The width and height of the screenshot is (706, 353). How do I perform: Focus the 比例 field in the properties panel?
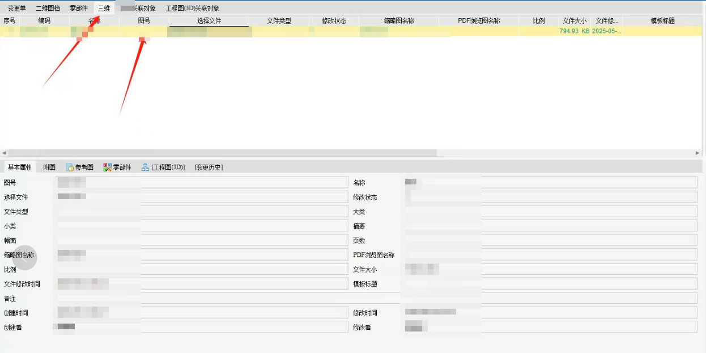tap(200, 269)
